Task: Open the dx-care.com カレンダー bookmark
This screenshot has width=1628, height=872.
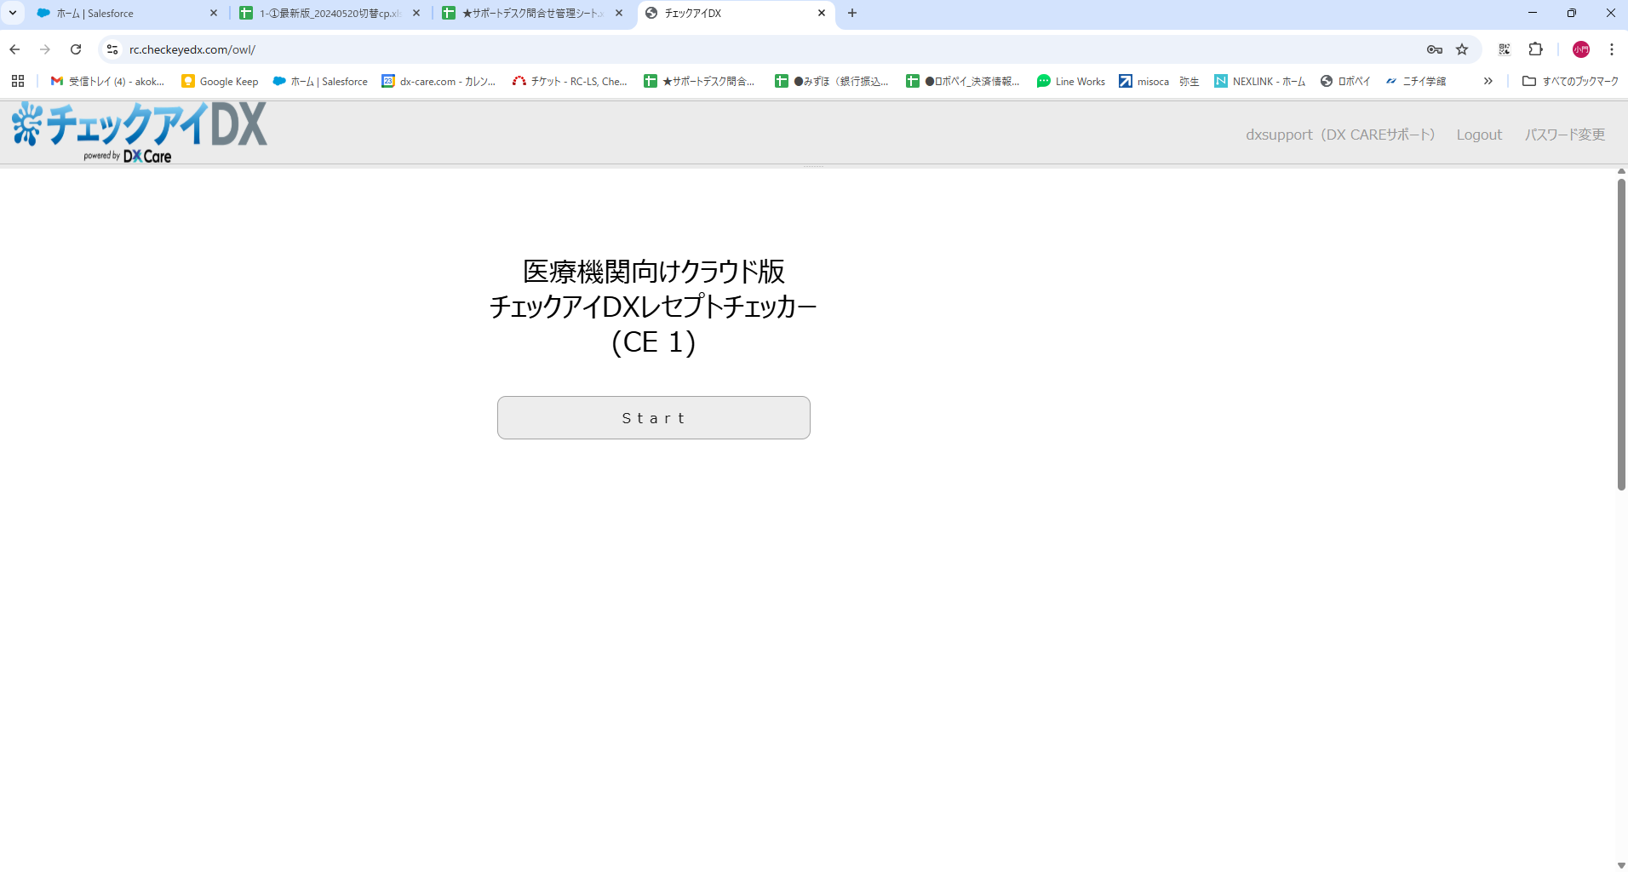Action: click(439, 82)
